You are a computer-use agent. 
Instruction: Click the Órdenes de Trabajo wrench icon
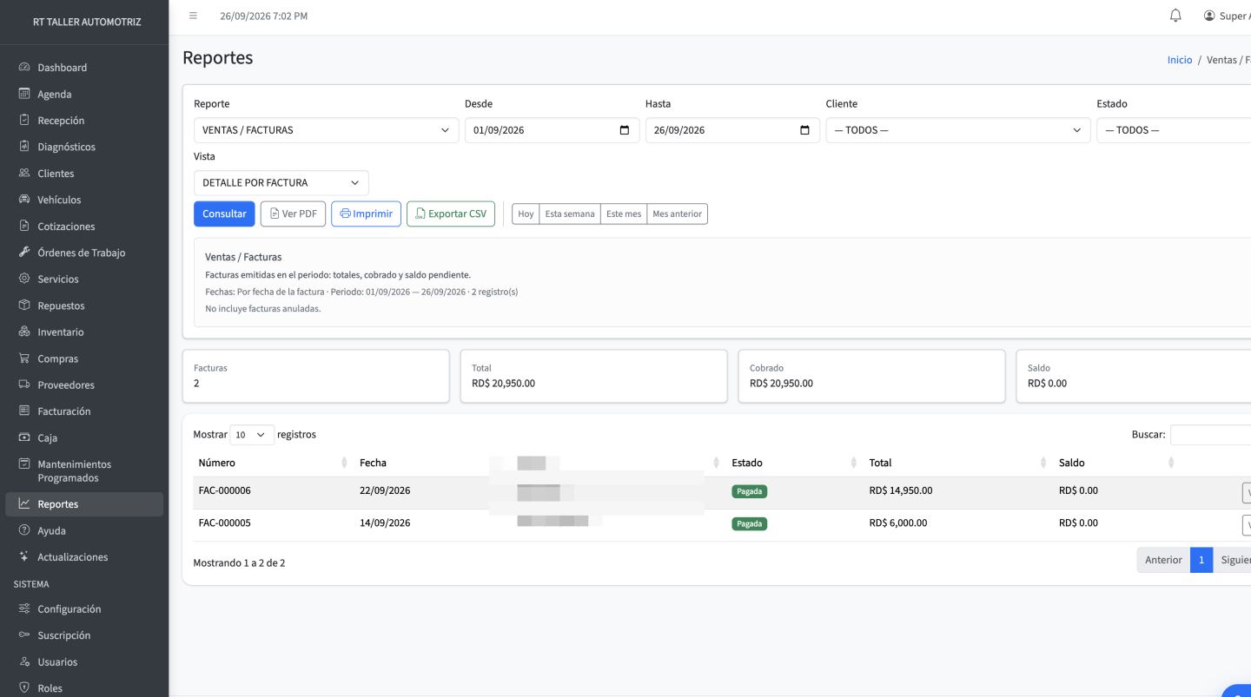[x=24, y=253]
